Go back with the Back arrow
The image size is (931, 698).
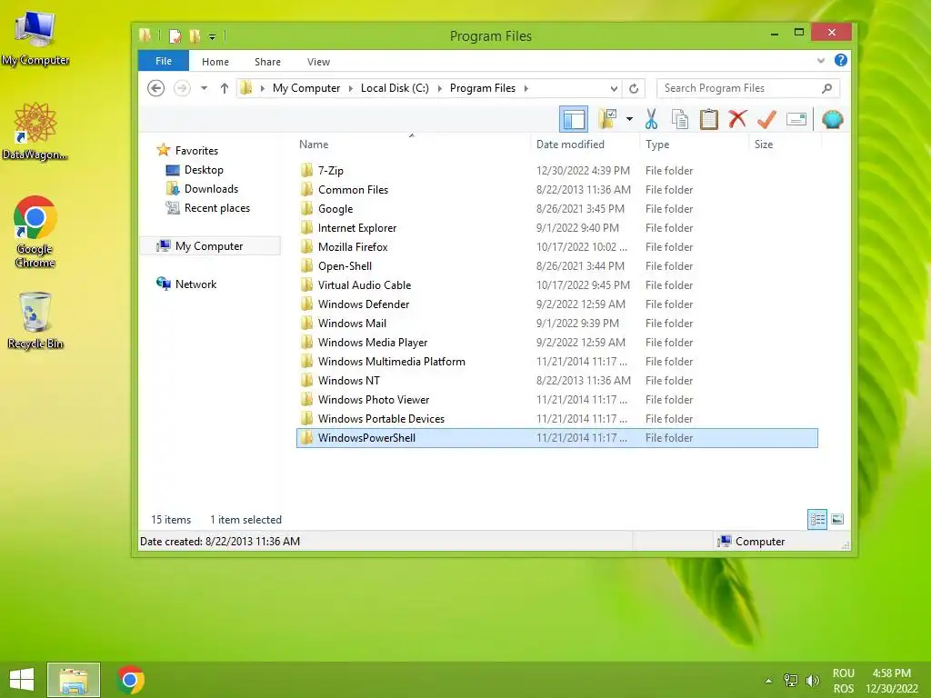[x=155, y=88]
